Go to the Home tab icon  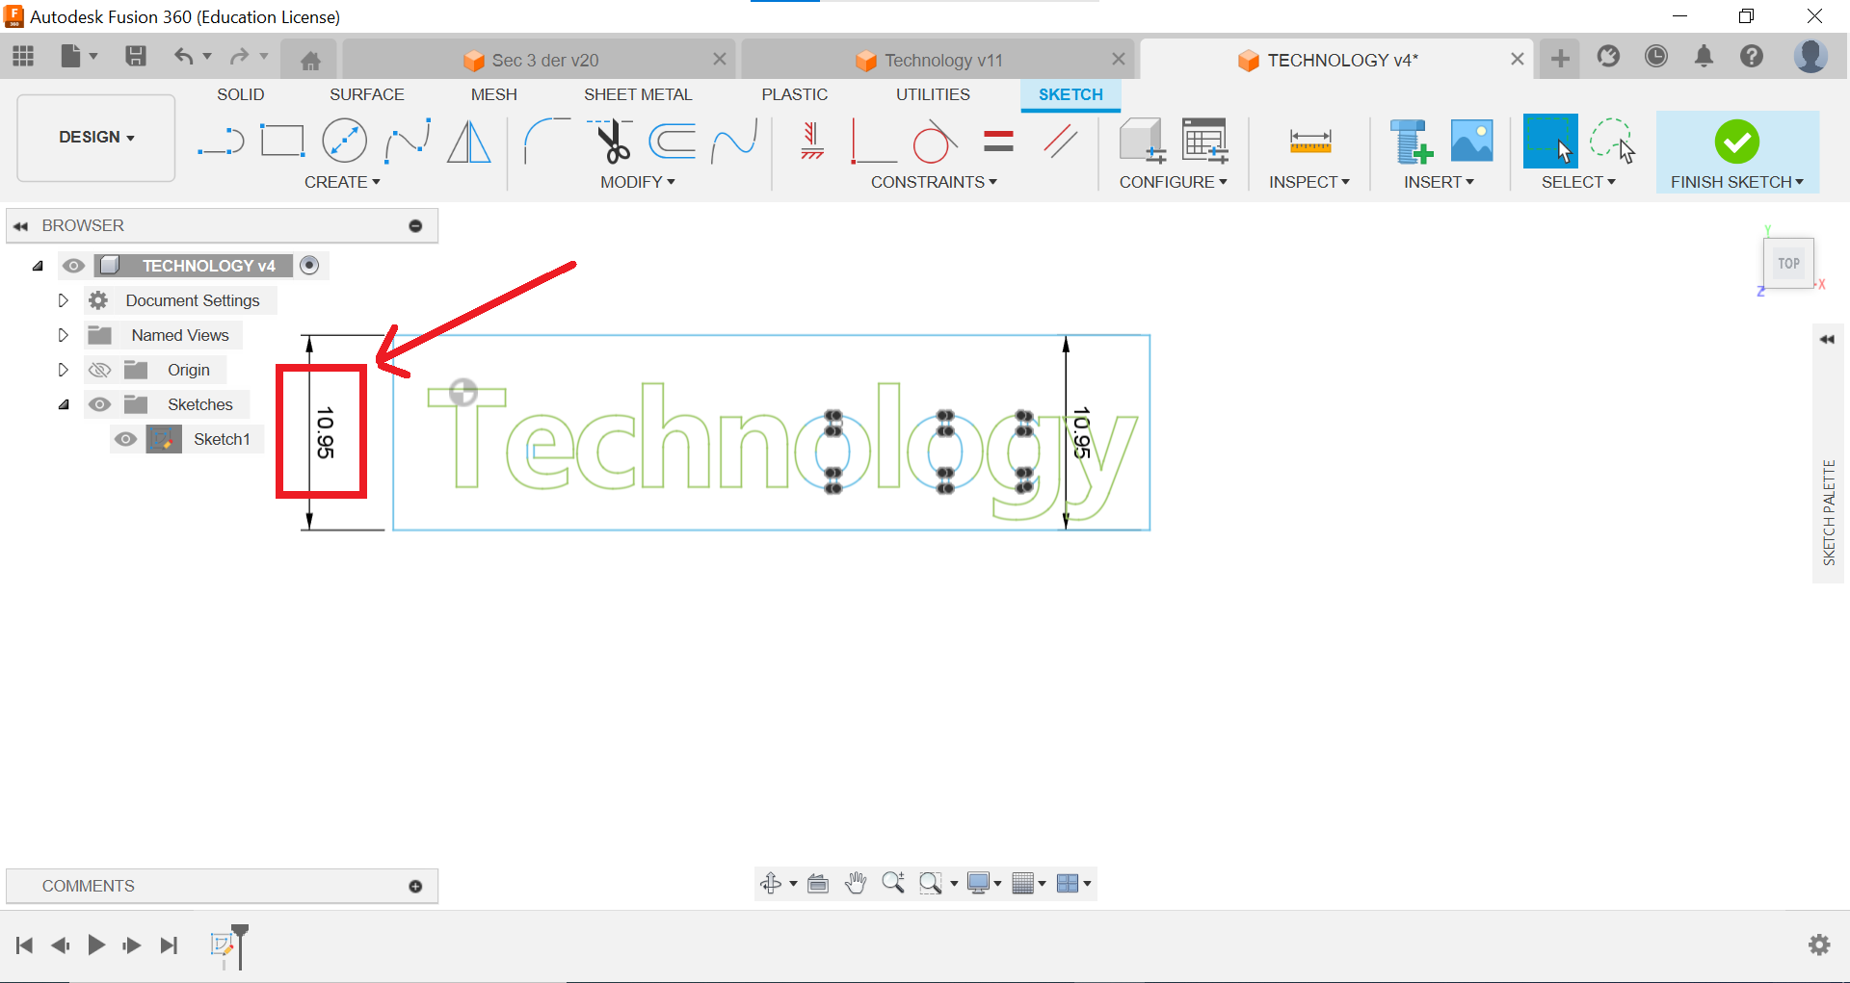[x=310, y=61]
